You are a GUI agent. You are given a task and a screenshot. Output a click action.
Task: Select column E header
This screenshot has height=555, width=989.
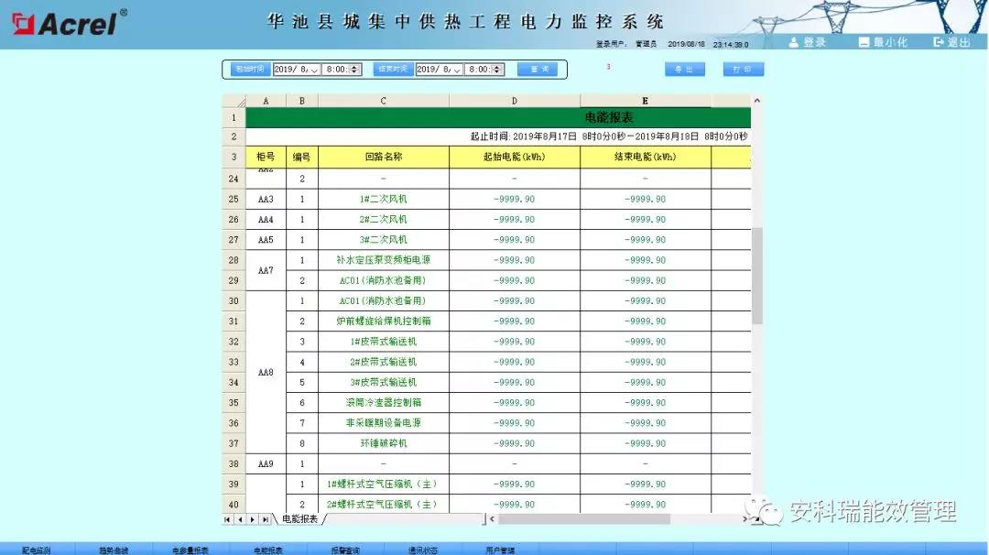click(x=646, y=101)
